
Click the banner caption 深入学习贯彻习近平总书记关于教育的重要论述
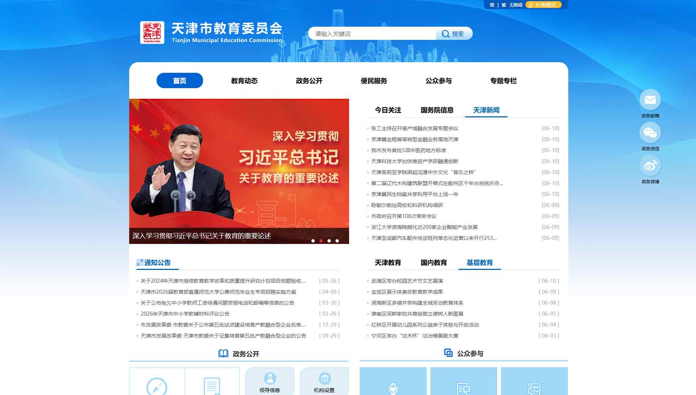click(x=202, y=236)
